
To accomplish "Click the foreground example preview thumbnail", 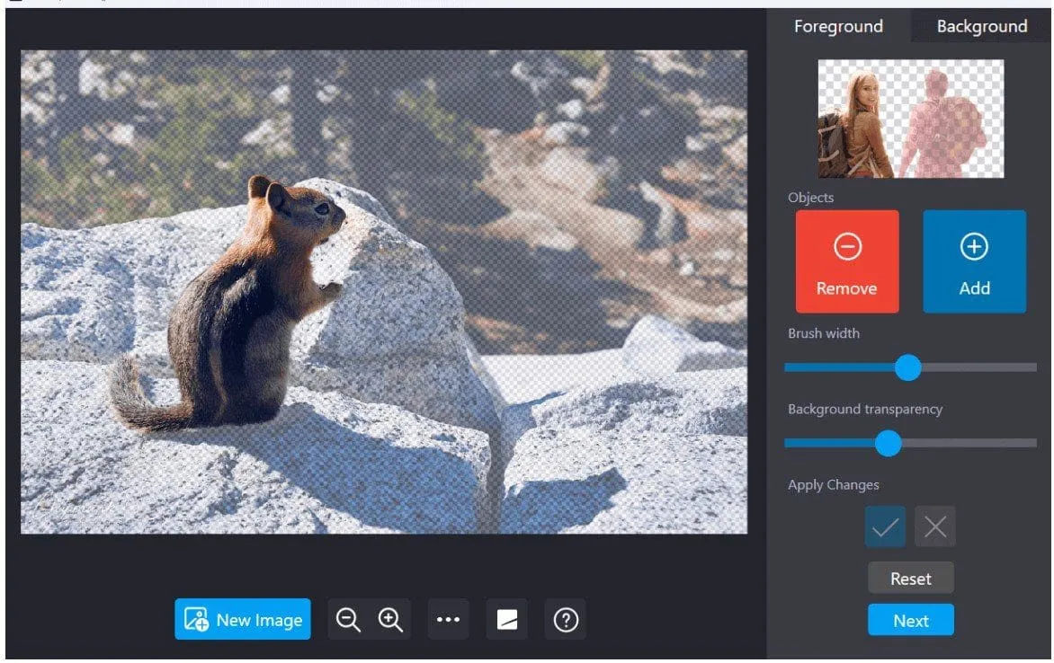I will (910, 119).
